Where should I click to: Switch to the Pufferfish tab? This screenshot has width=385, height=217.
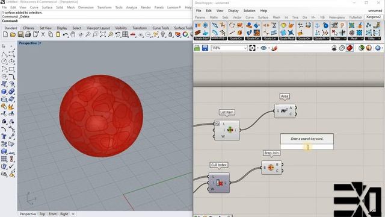pyautogui.click(x=356, y=17)
